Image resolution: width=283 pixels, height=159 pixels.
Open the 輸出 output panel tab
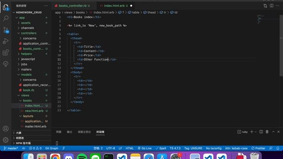click(x=69, y=132)
